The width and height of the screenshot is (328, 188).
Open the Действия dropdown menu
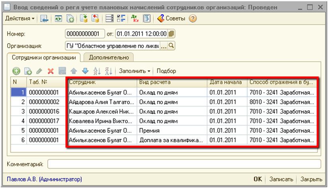[x=20, y=19]
